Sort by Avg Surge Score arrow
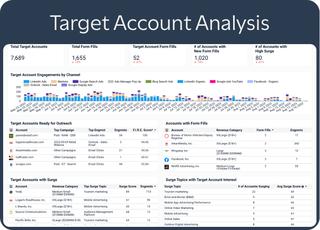Viewport: 320px width, 230px height. click(x=306, y=186)
